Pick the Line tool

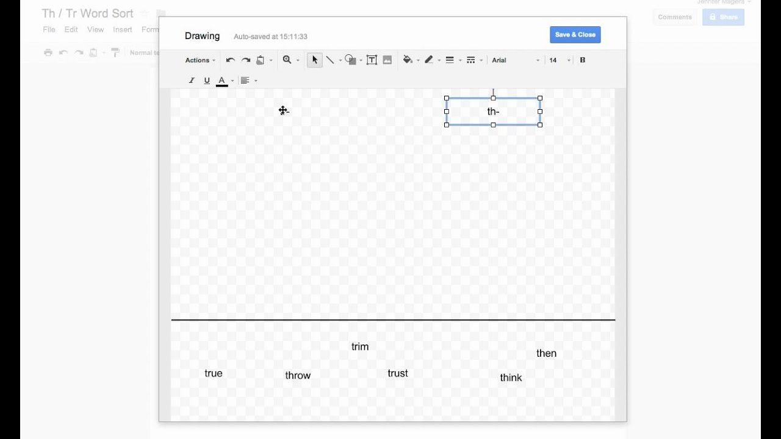click(x=330, y=60)
